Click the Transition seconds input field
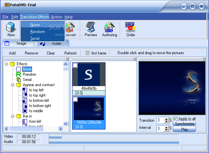This screenshot has width=209, height=153. [x=160, y=120]
